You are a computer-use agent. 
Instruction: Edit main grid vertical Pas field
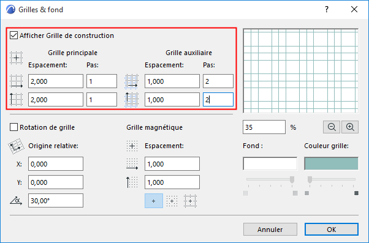click(x=102, y=100)
